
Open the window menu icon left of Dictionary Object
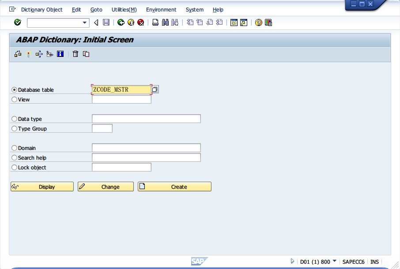pos(12,9)
